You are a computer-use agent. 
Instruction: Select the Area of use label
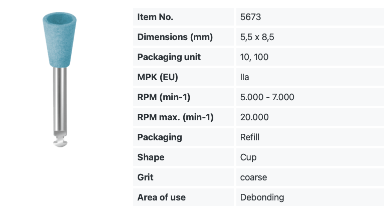point(161,197)
